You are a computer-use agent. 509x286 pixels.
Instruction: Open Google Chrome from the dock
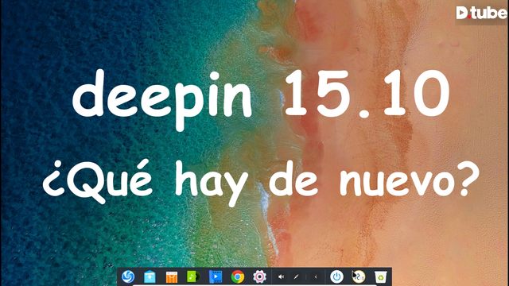coord(238,277)
